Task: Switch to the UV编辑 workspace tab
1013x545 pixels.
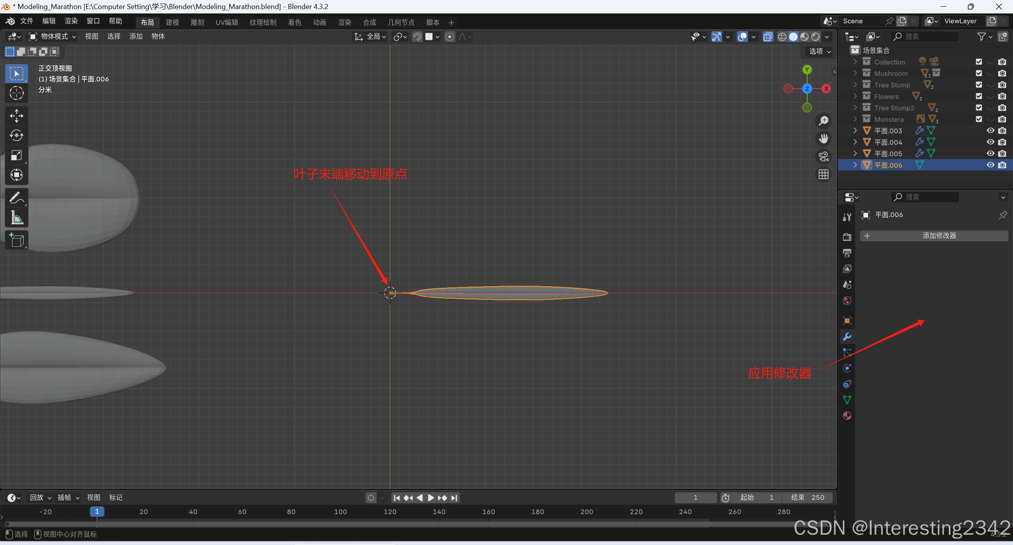Action: [227, 23]
